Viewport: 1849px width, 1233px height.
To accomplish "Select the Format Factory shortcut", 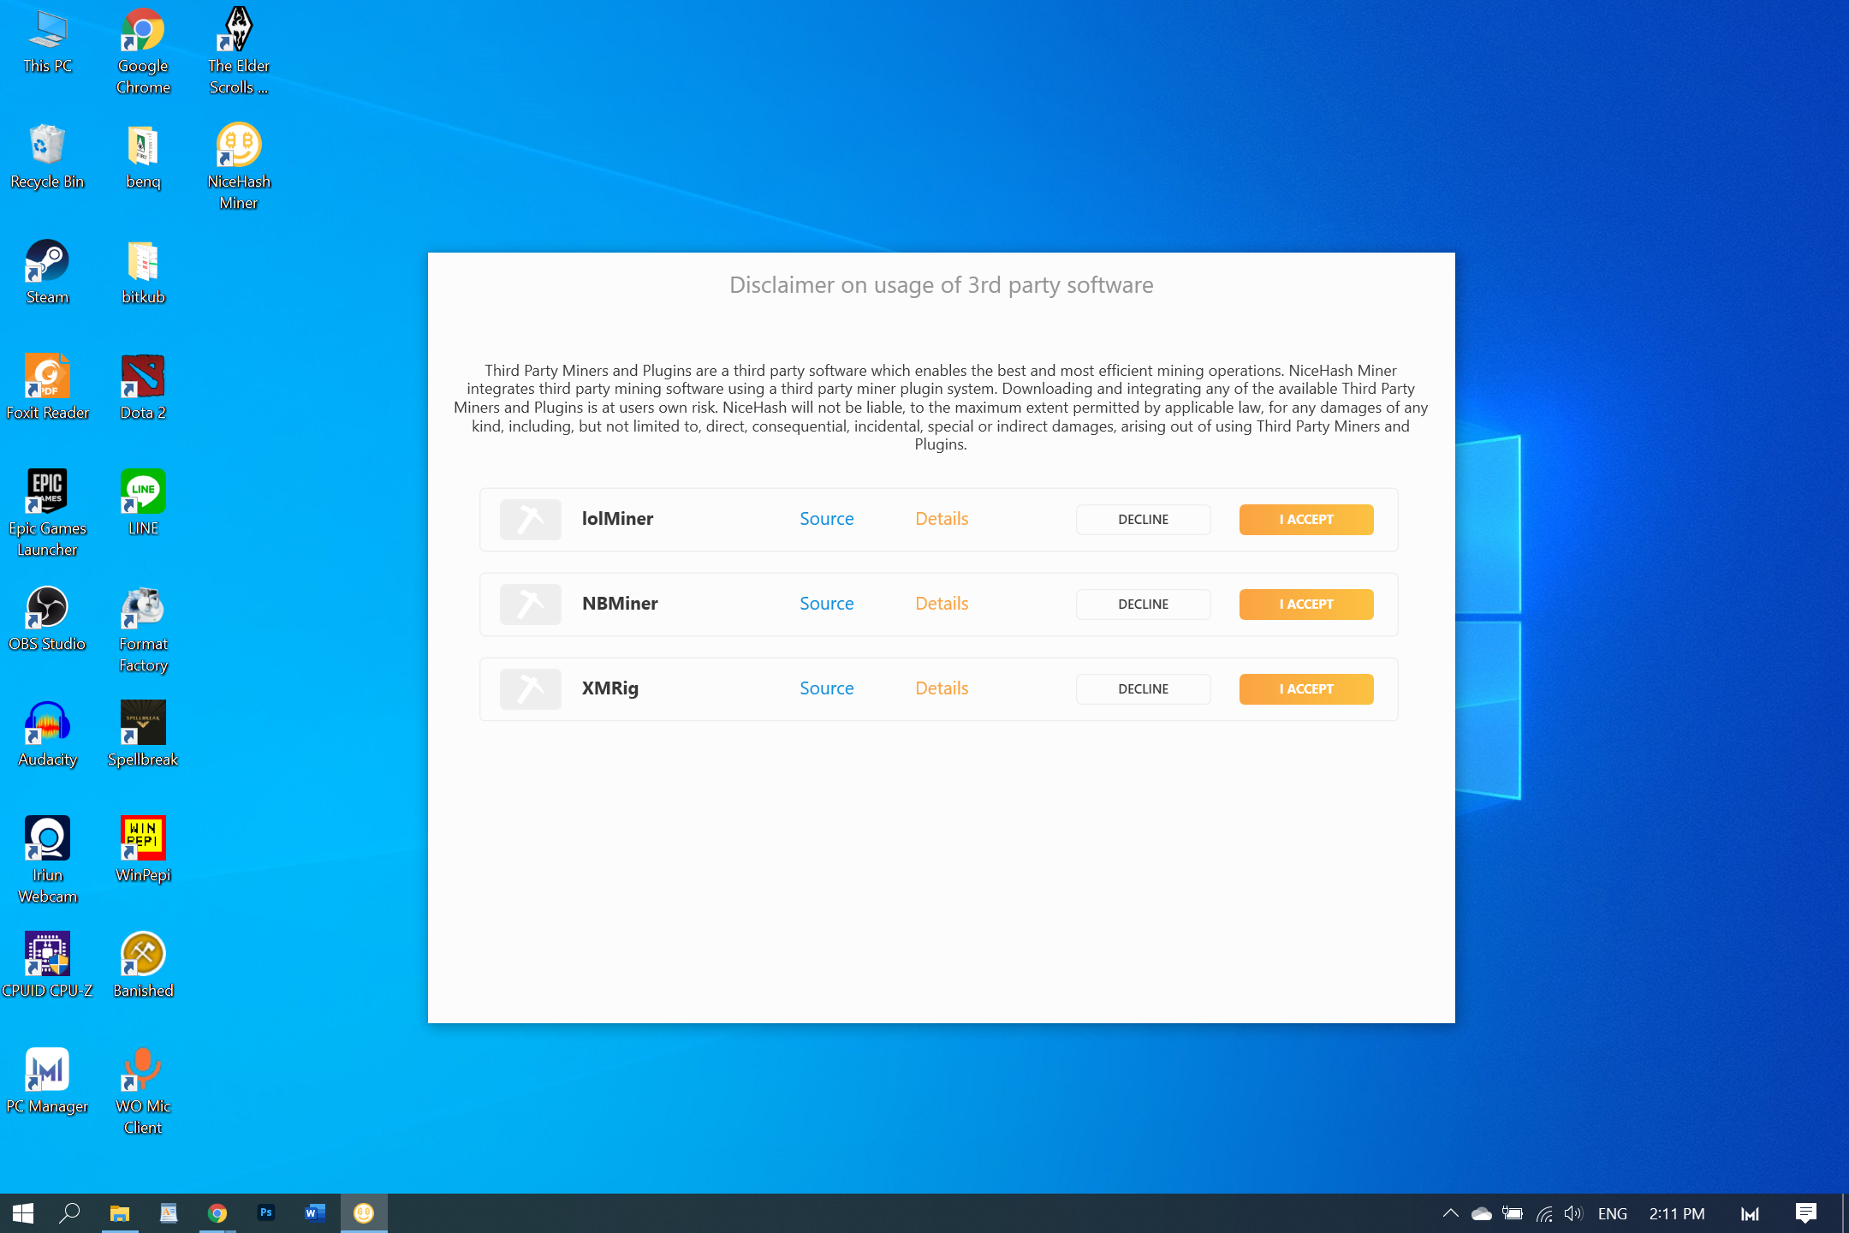I will (x=143, y=629).
